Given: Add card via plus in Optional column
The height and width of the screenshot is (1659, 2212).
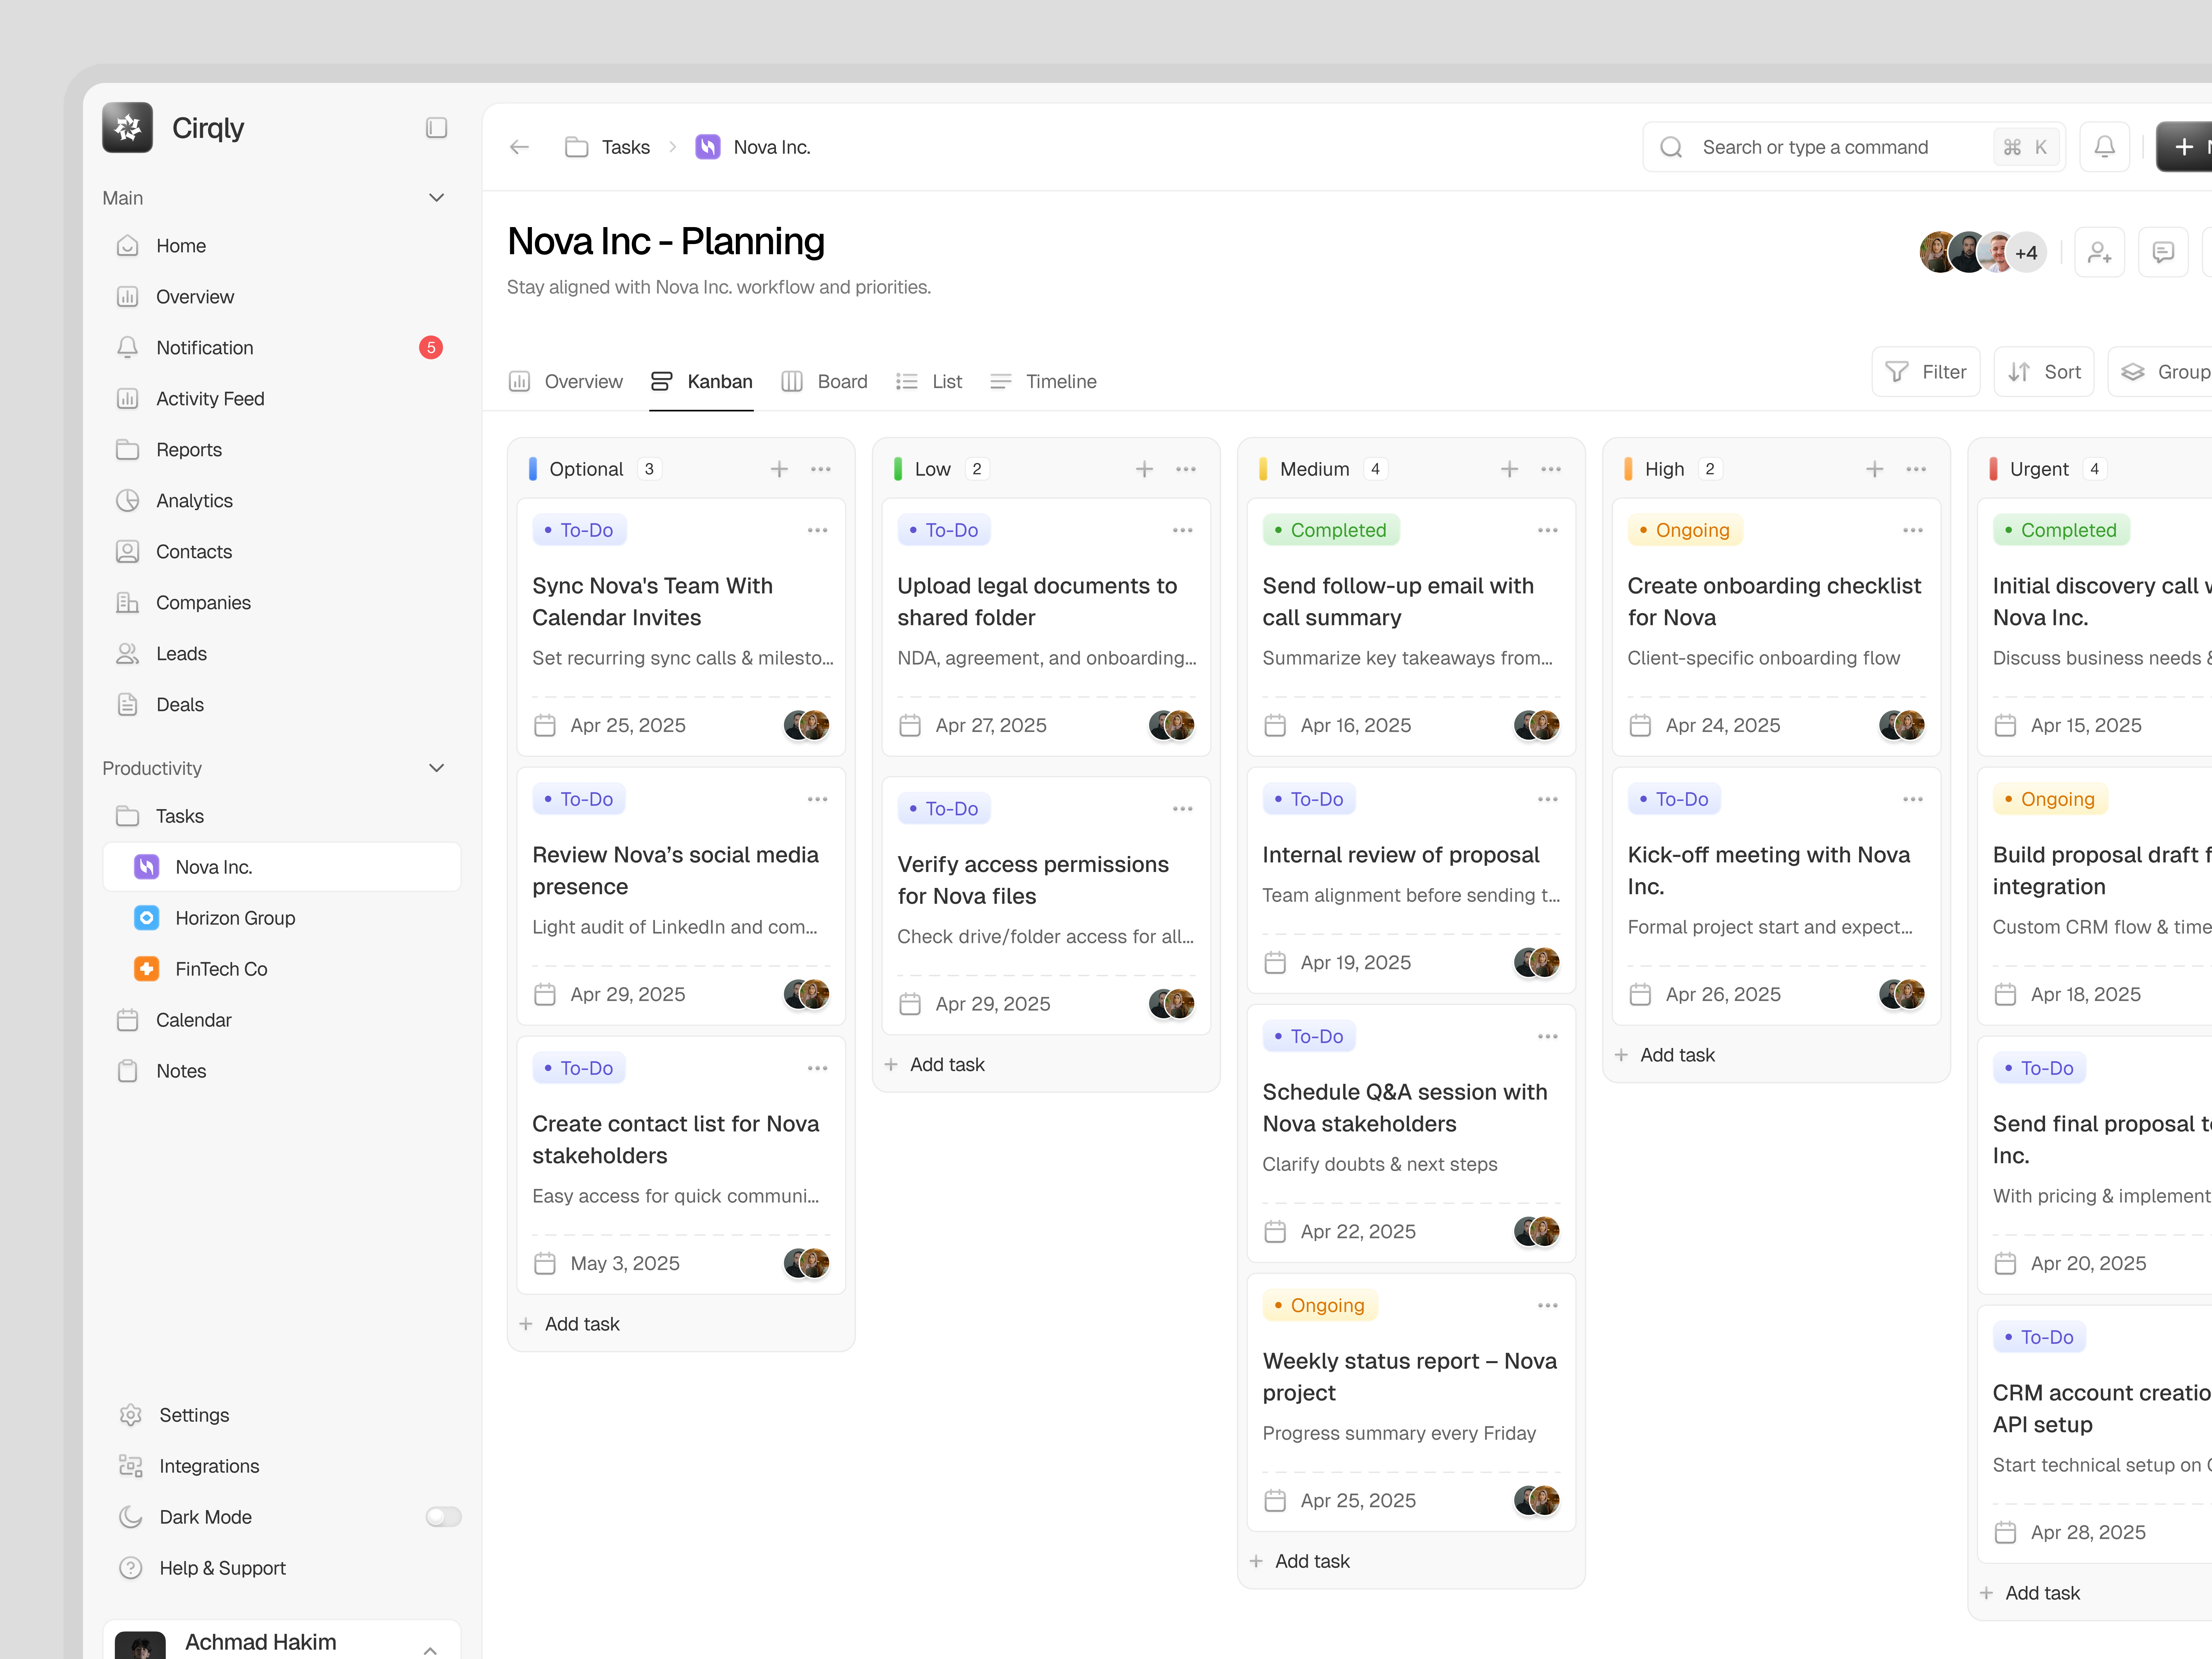Looking at the screenshot, I should (x=779, y=469).
